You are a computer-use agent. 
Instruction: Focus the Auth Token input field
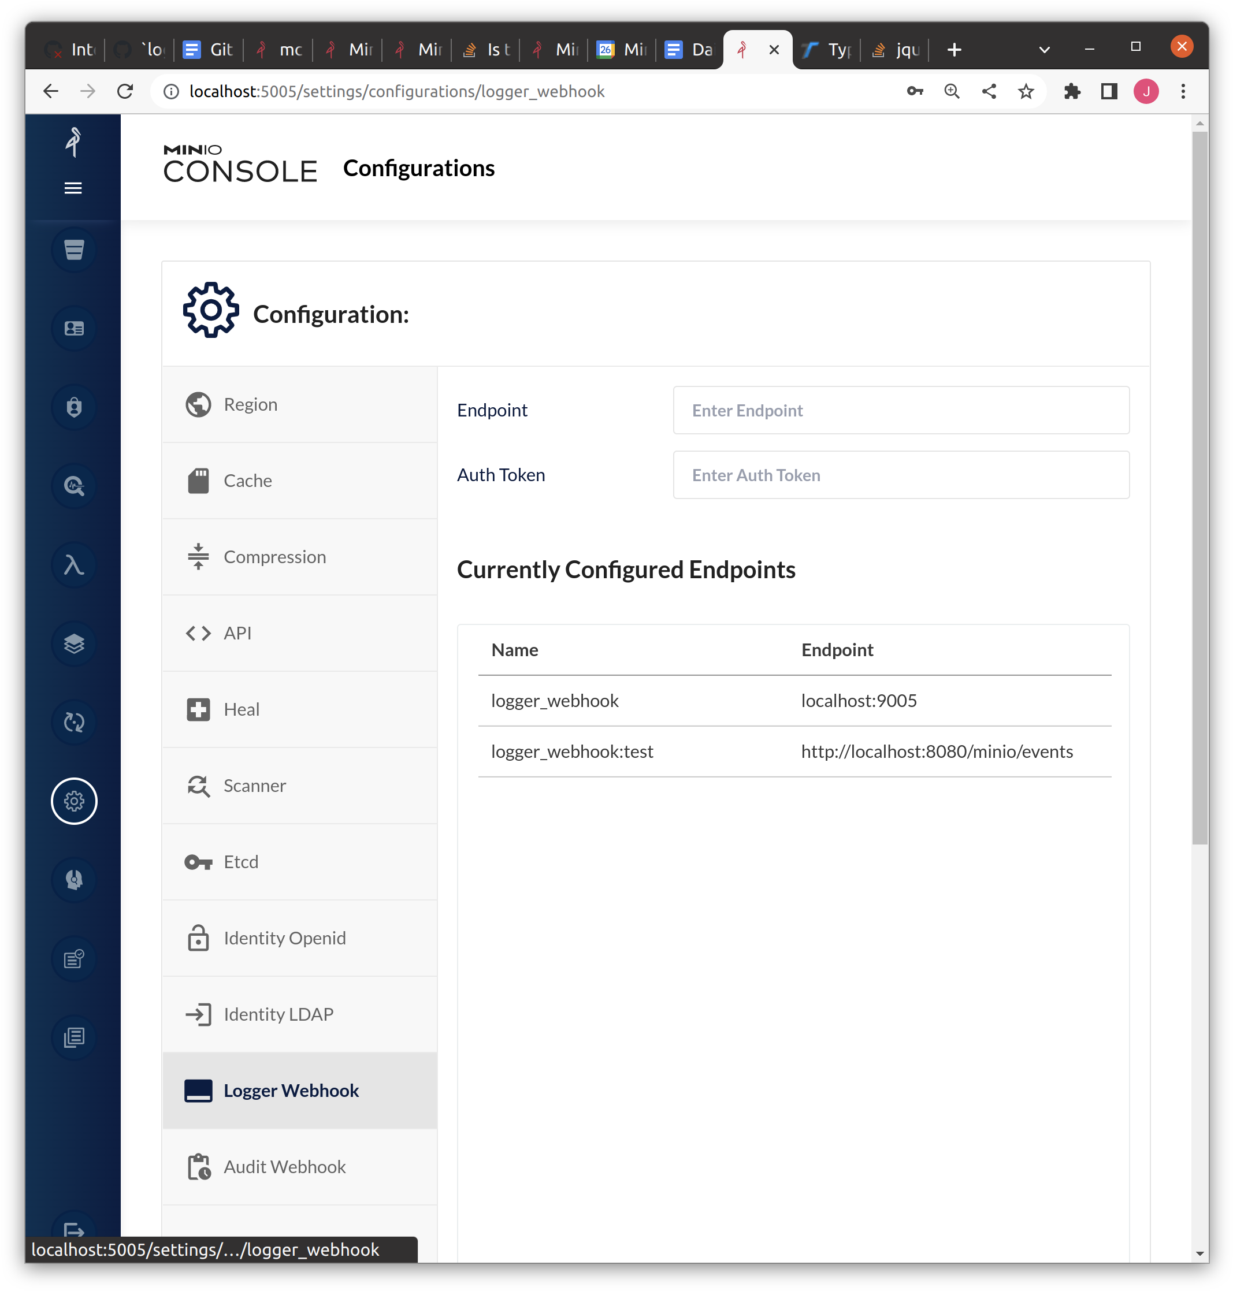point(900,475)
